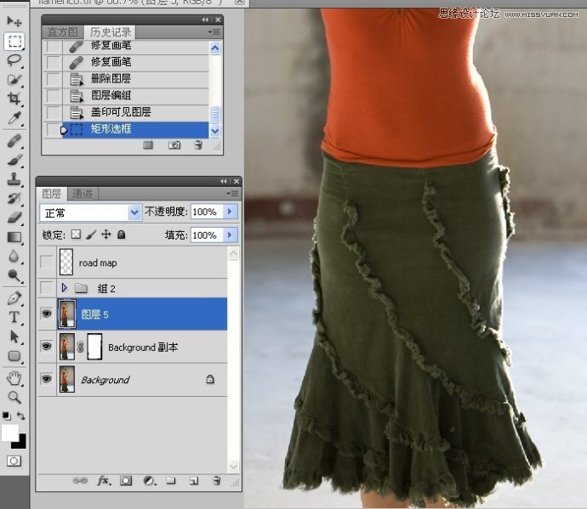Switch to the 直方图 tab

tap(62, 32)
